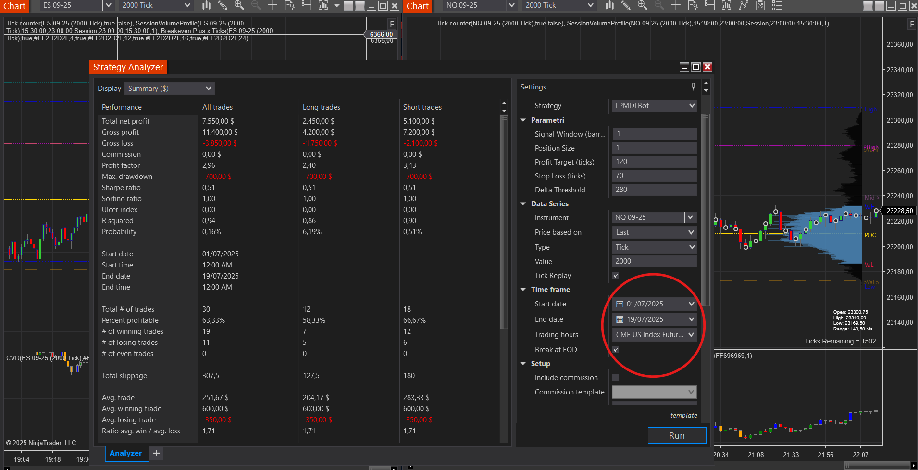The width and height of the screenshot is (918, 470).
Task: Toggle Tick Replay checkbox
Action: [616, 276]
